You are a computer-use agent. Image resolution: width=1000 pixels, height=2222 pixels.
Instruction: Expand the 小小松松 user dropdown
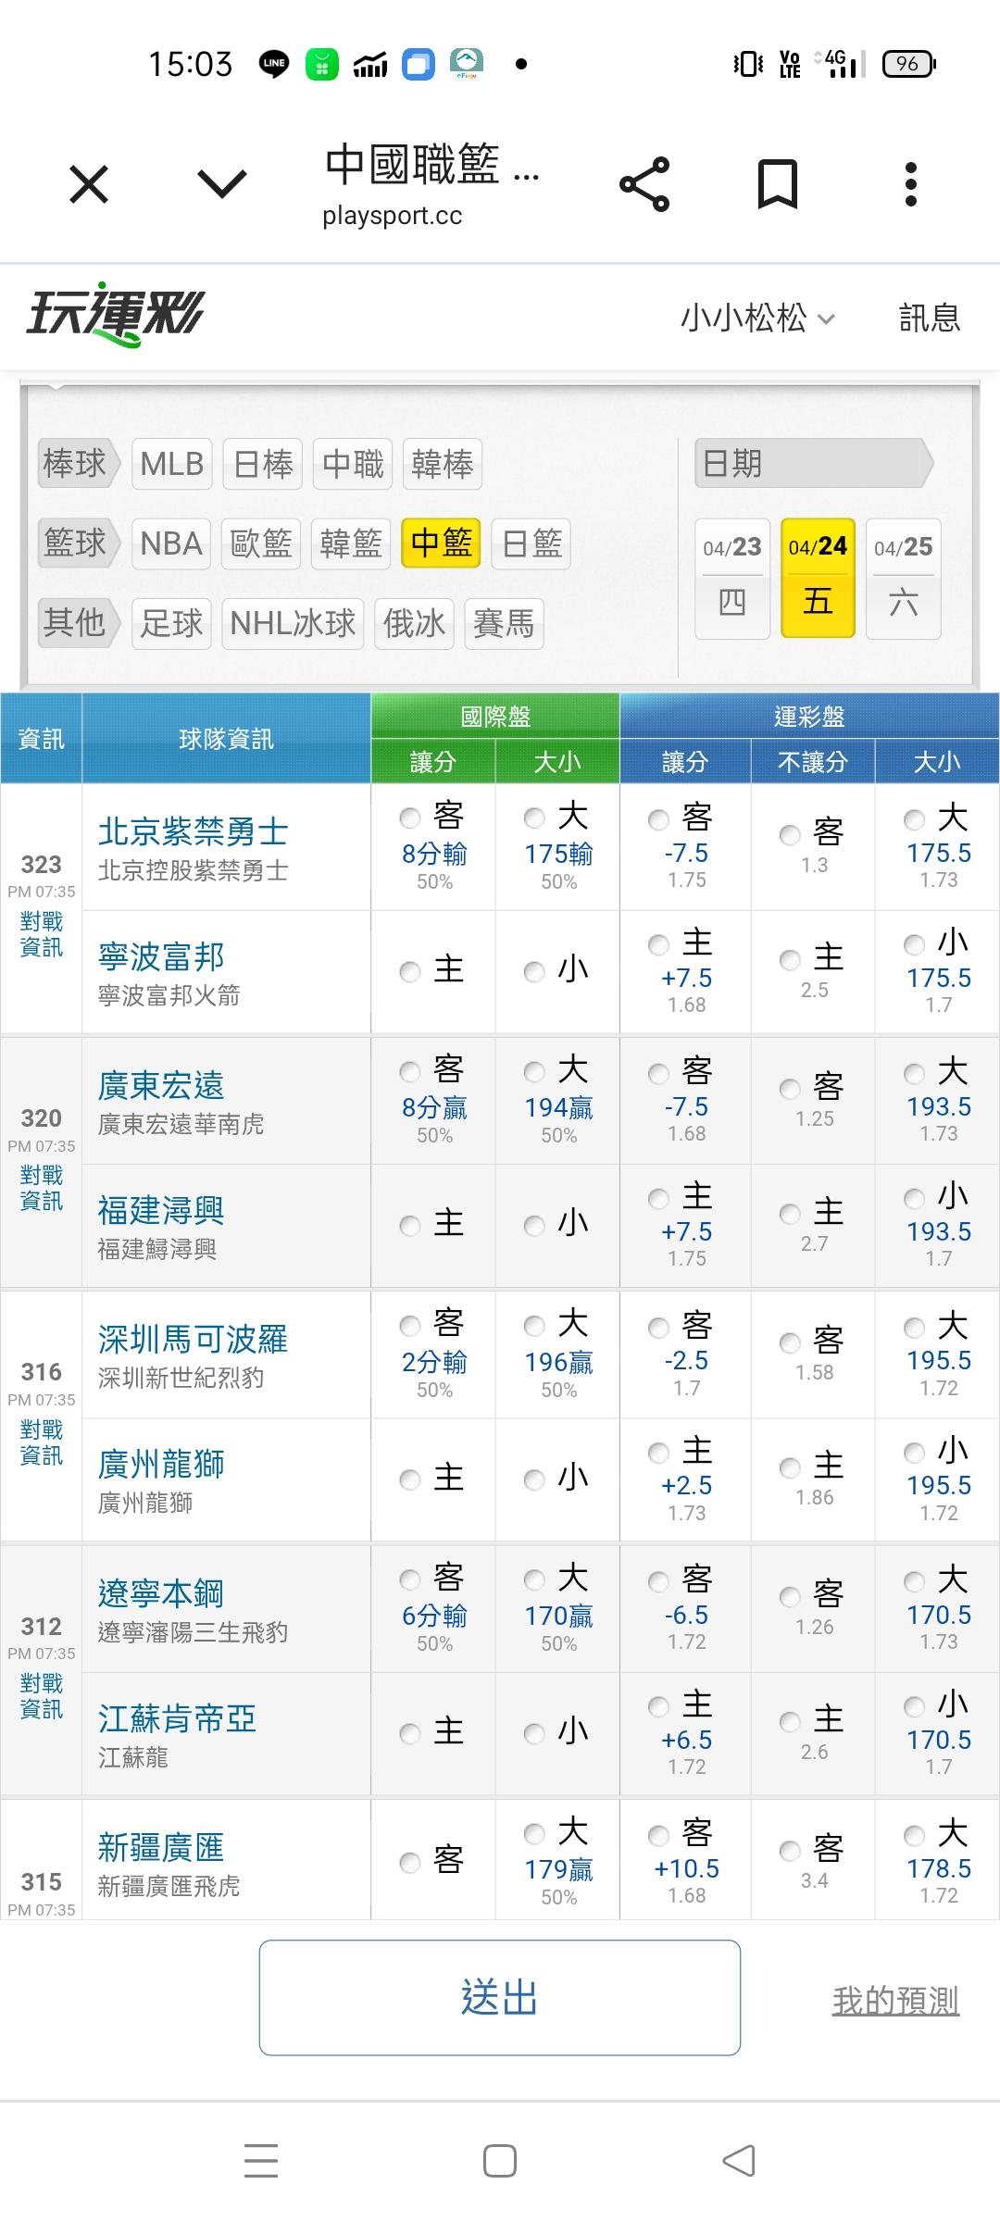pos(757,318)
